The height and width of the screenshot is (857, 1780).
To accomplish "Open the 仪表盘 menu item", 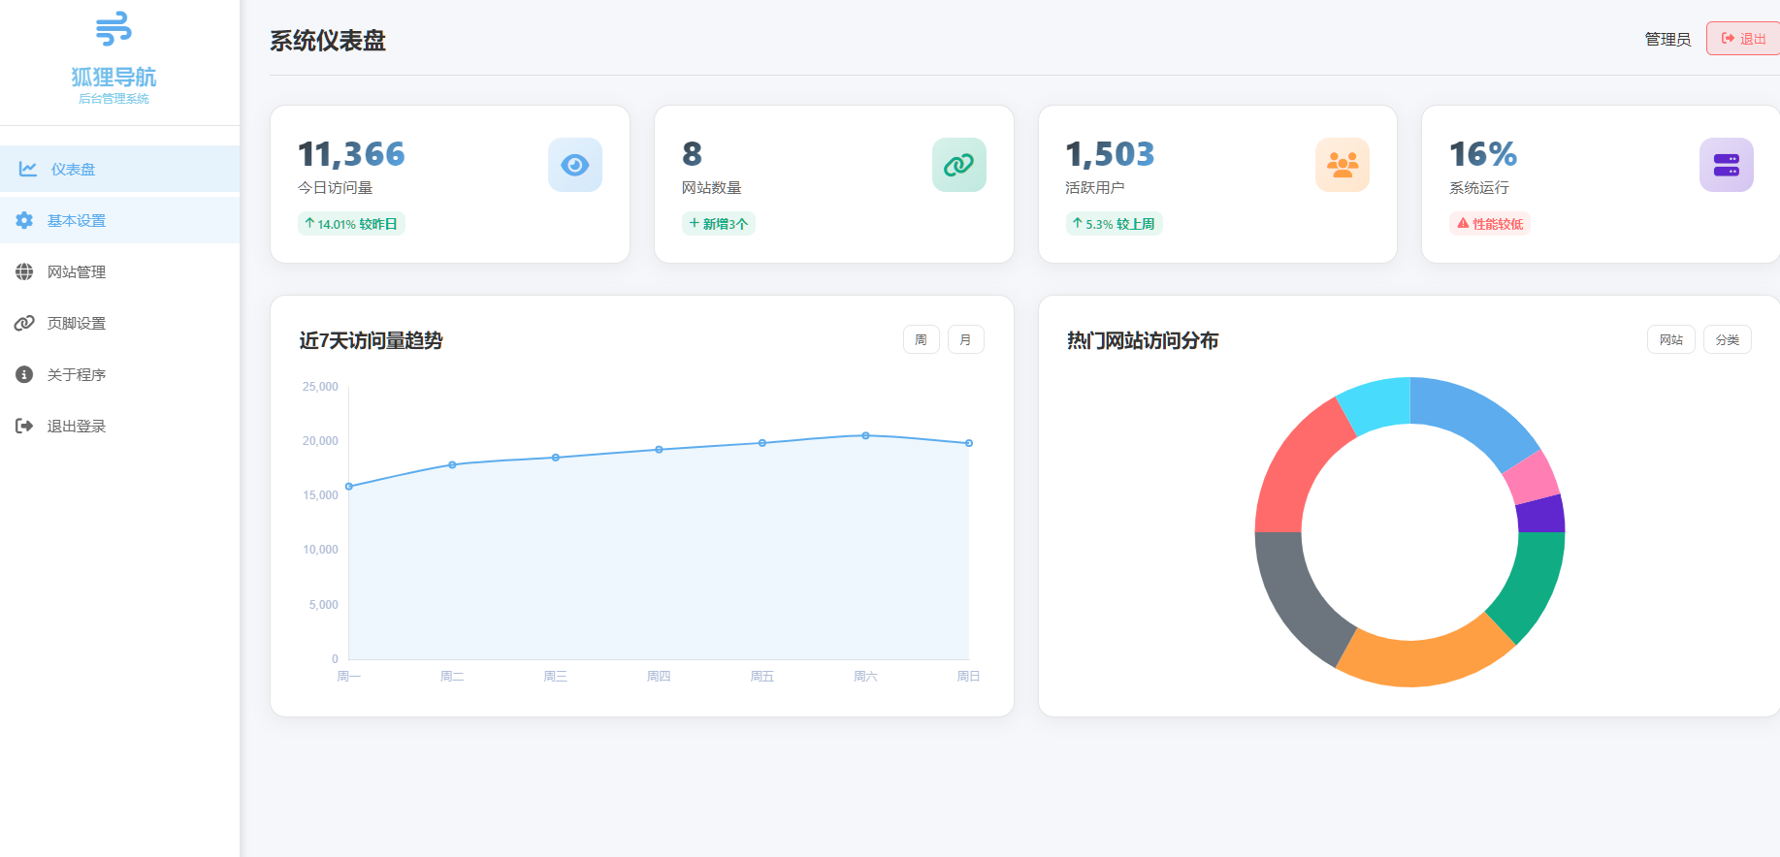I will tap(74, 169).
